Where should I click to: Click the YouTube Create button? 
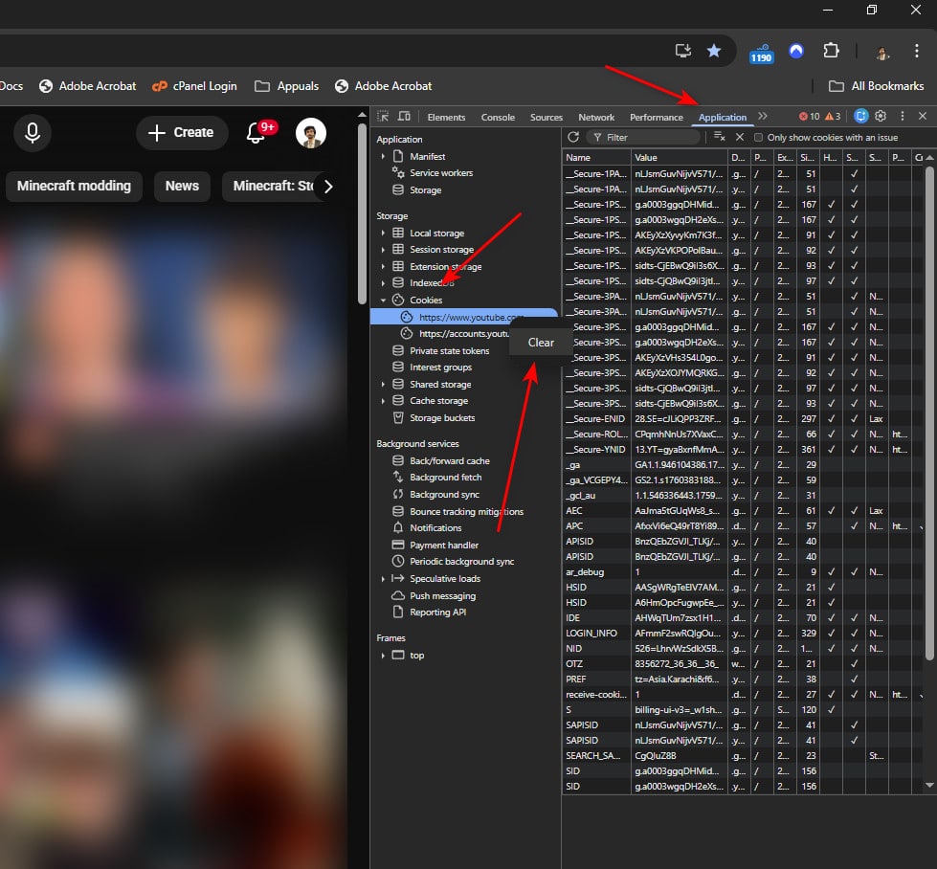[182, 133]
